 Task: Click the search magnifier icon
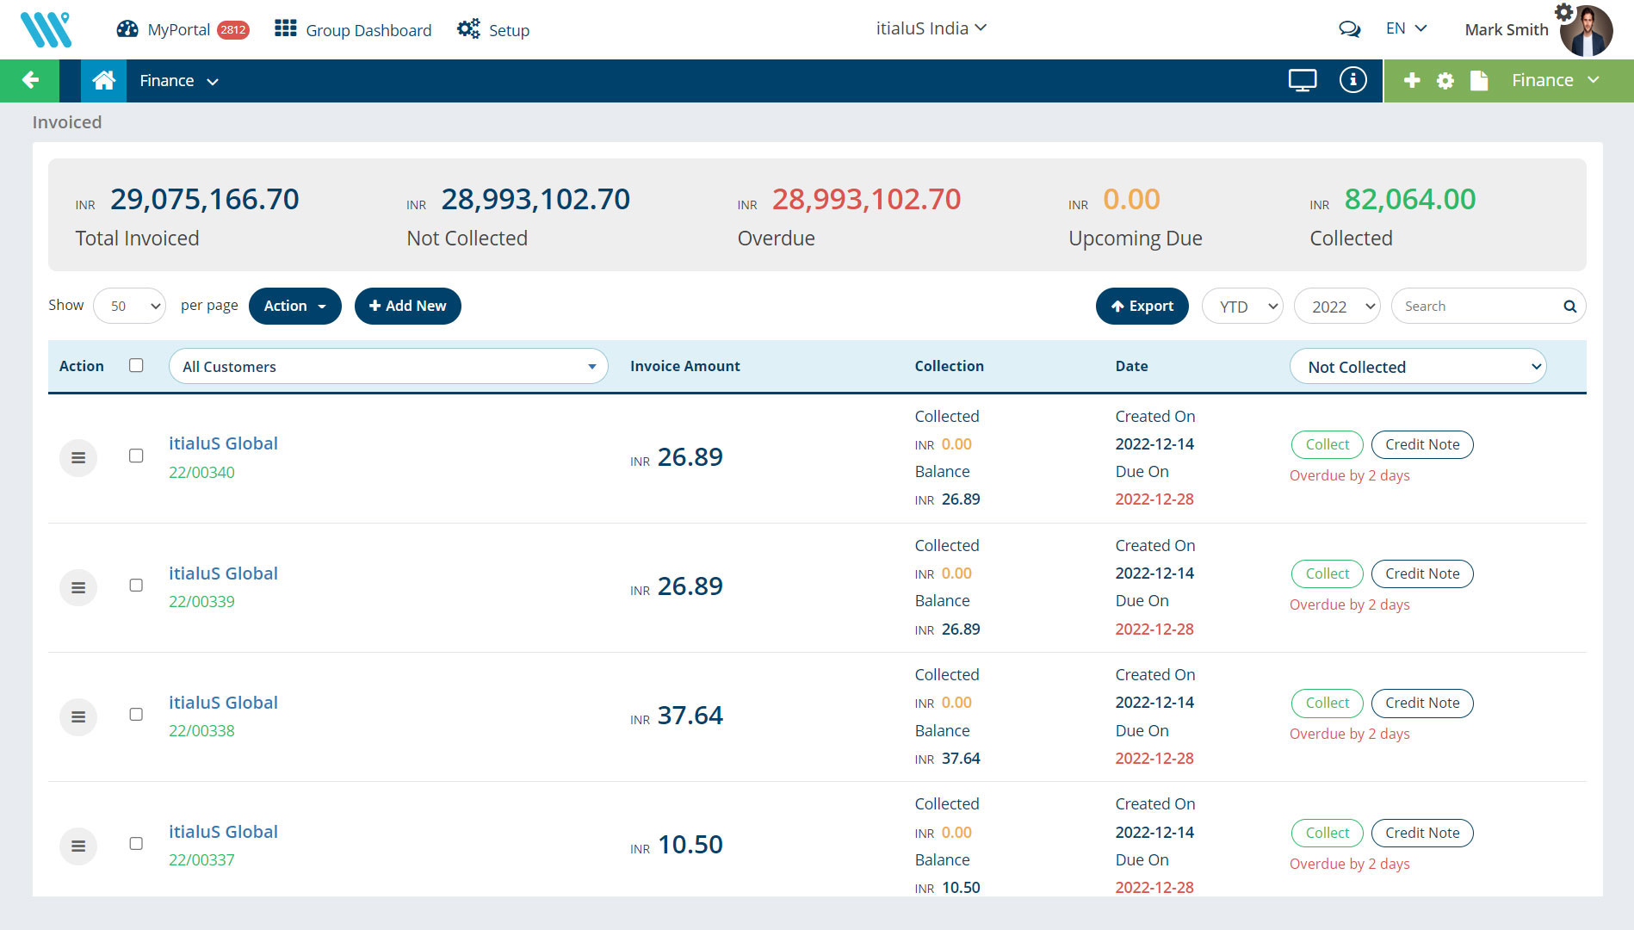[1569, 307]
